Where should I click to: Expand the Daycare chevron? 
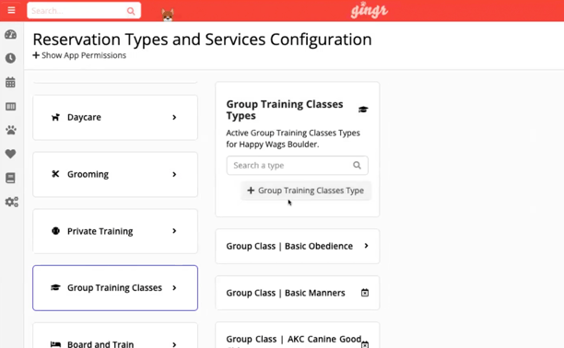pos(174,117)
